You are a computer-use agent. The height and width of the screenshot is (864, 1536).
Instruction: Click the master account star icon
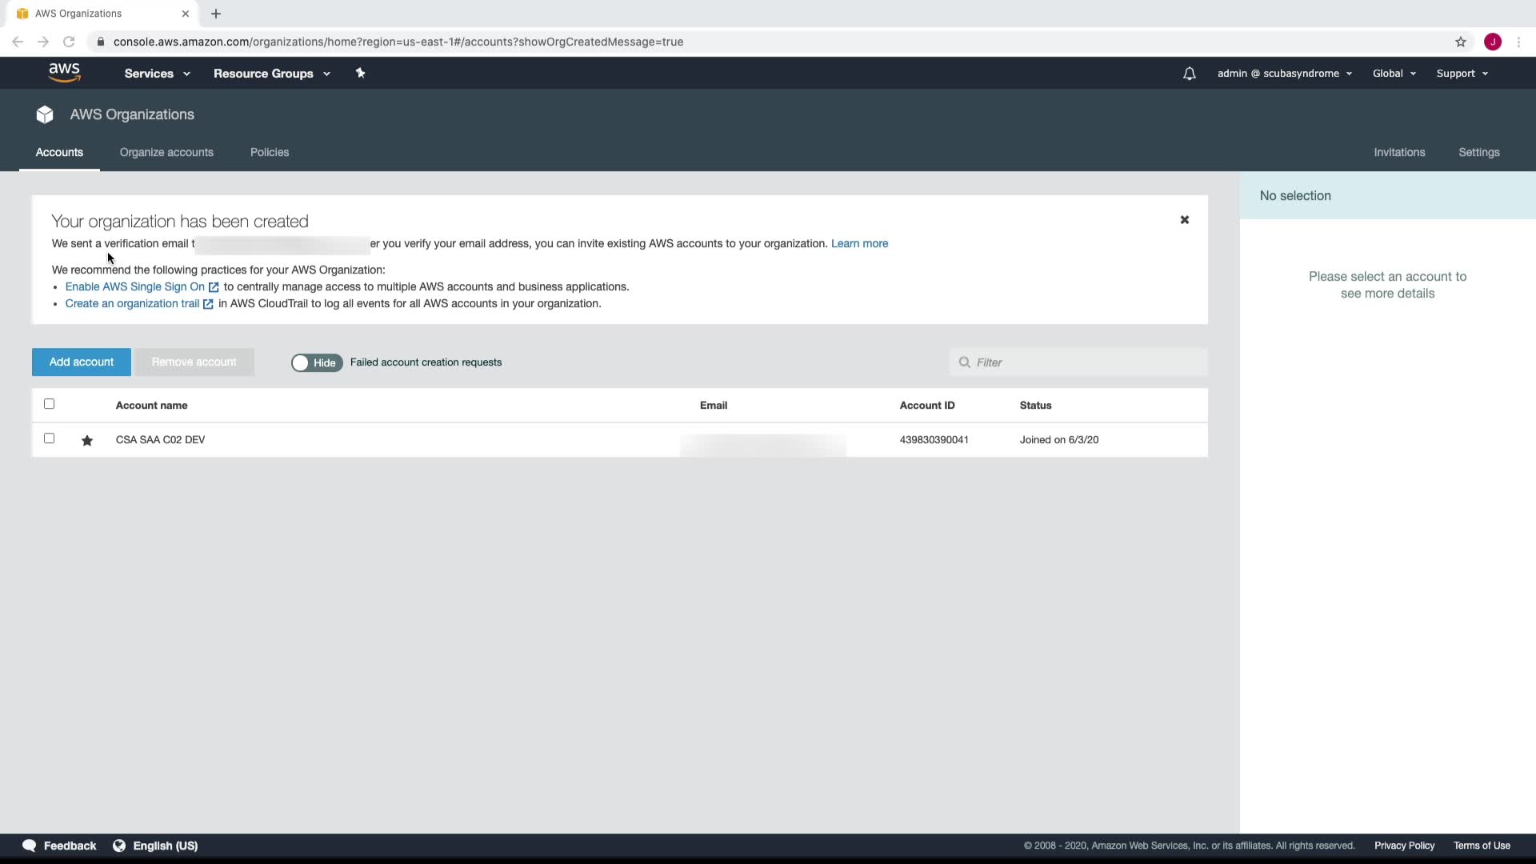[x=87, y=441]
